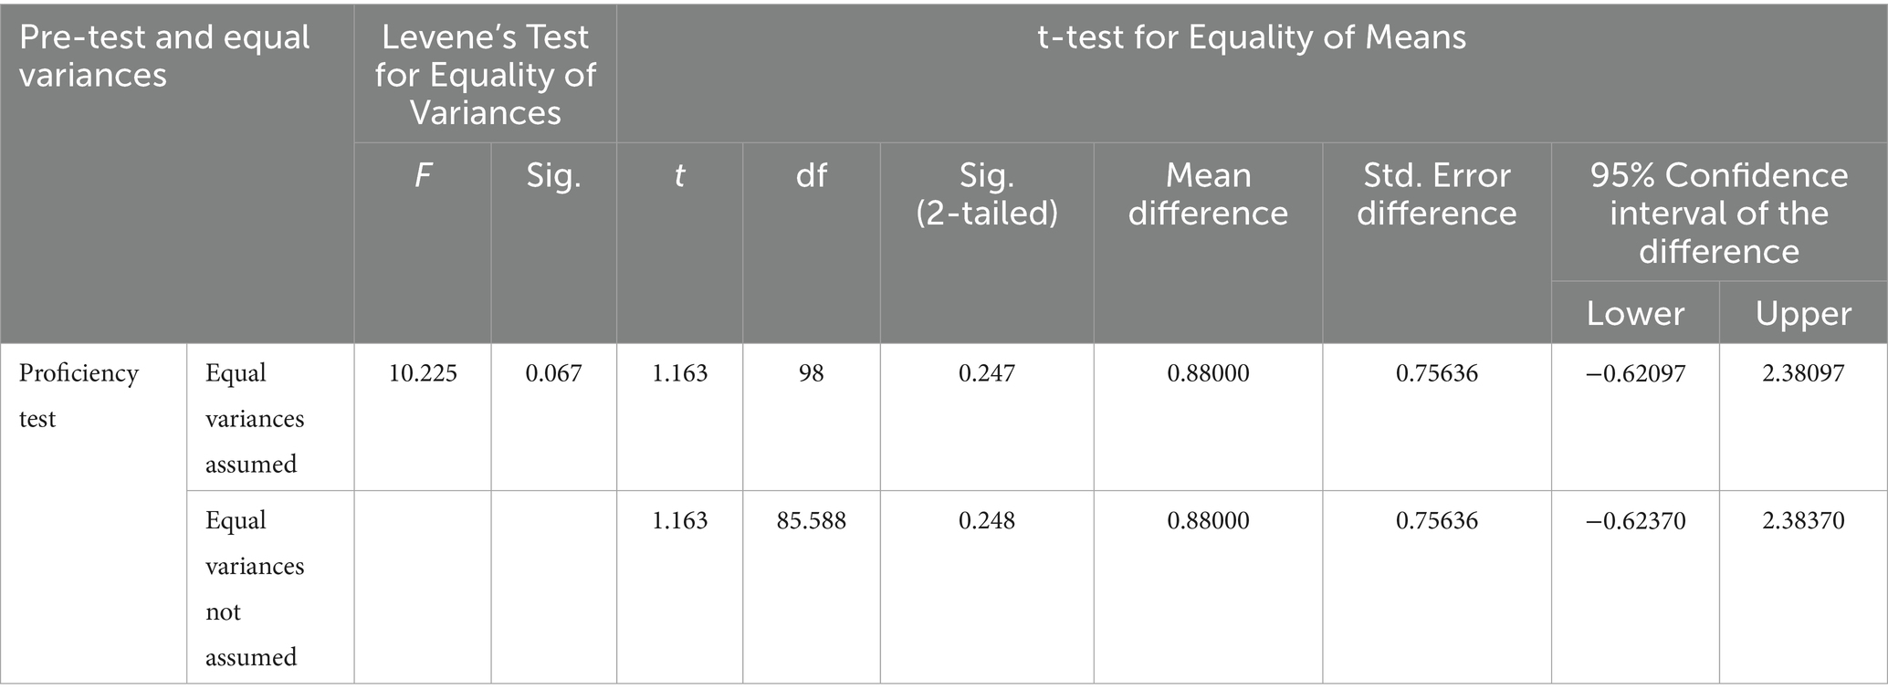Select the Levene's Sig. value 0.067

point(553,373)
